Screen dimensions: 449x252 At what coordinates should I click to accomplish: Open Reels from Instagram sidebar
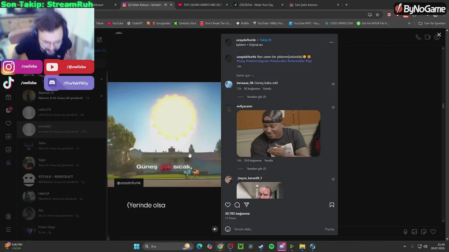8,97
